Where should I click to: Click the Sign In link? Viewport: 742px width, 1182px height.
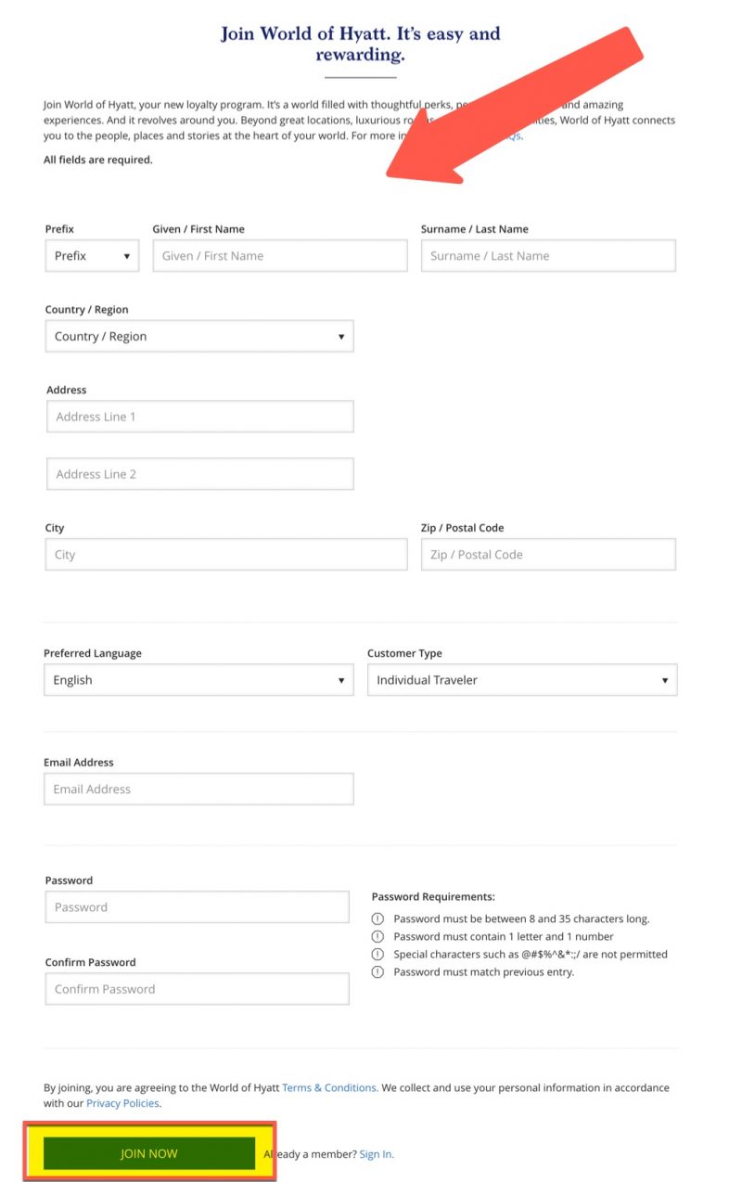click(x=376, y=1153)
